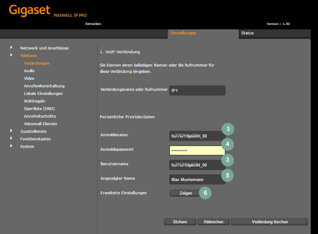Select the Angezeigter Name text field
Image resolution: width=318 pixels, height=234 pixels.
pos(197,179)
